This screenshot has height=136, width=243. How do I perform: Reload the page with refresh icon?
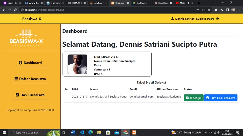[x=15, y=10]
